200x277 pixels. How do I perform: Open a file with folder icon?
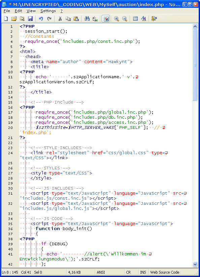[14, 19]
